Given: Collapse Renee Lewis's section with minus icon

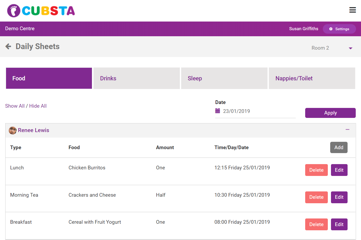Looking at the screenshot, I should (x=348, y=130).
